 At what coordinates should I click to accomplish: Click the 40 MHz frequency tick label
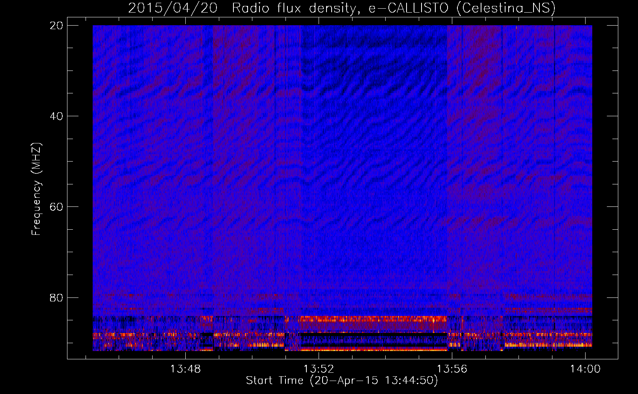pyautogui.click(x=56, y=116)
